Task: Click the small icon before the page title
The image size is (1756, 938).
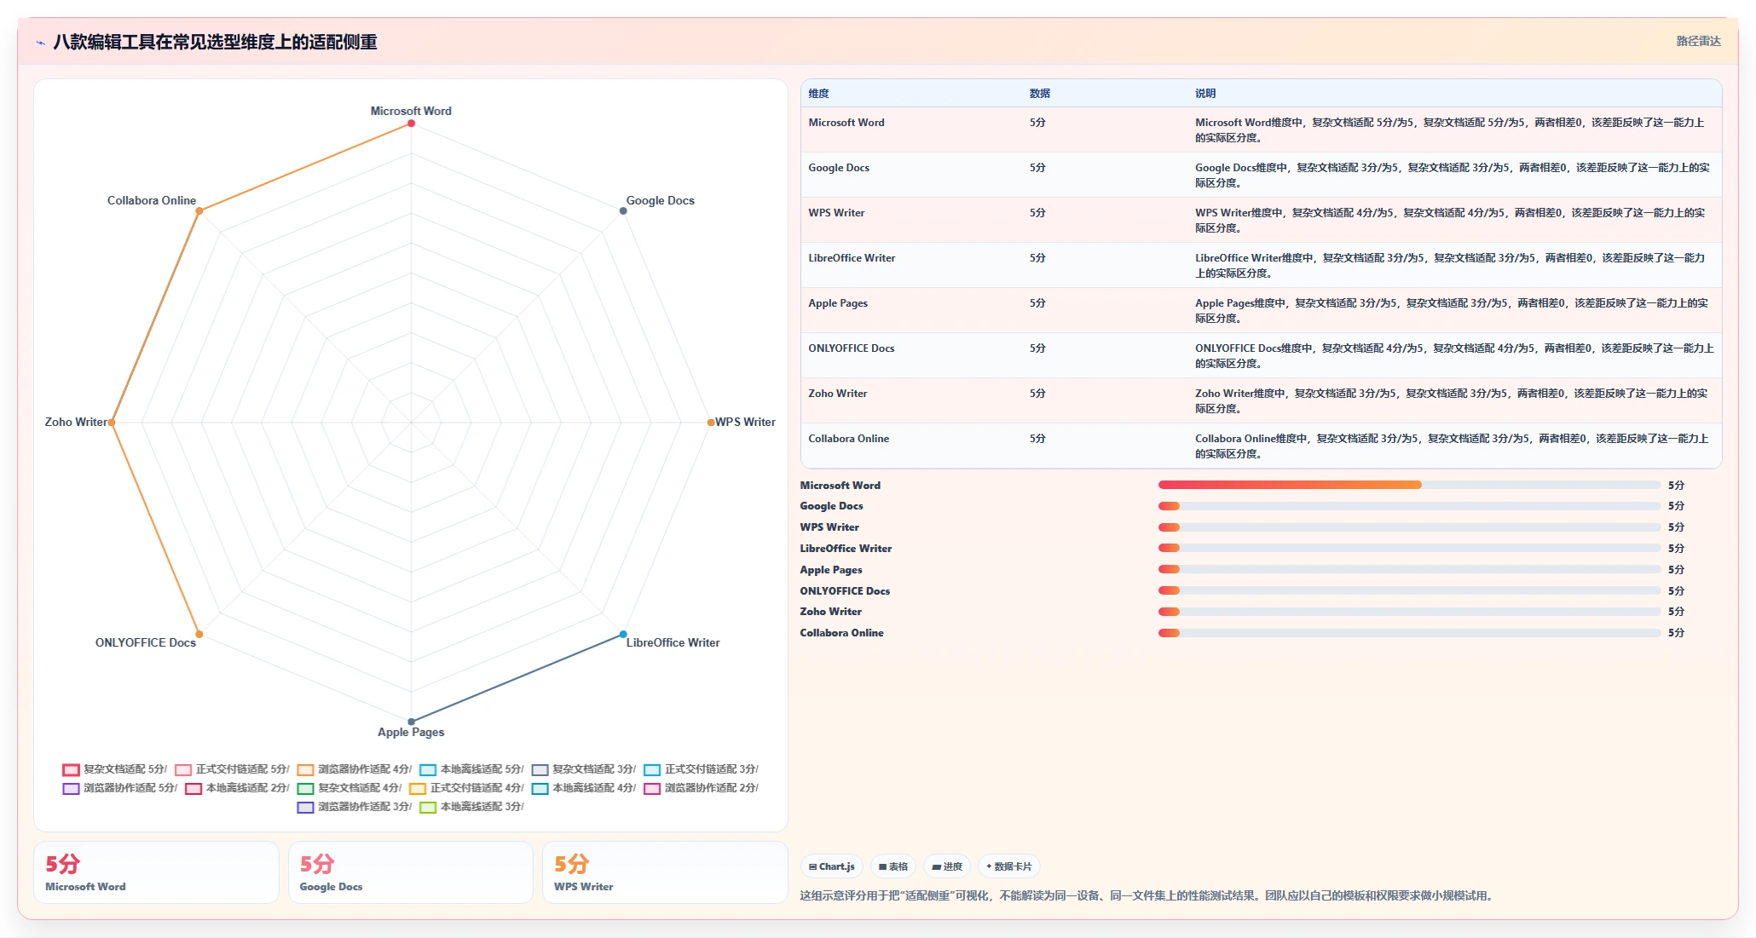Action: click(40, 43)
